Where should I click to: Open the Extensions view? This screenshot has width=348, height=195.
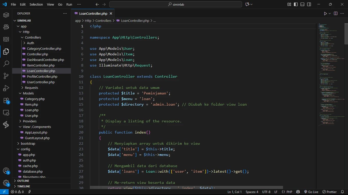tap(6, 100)
